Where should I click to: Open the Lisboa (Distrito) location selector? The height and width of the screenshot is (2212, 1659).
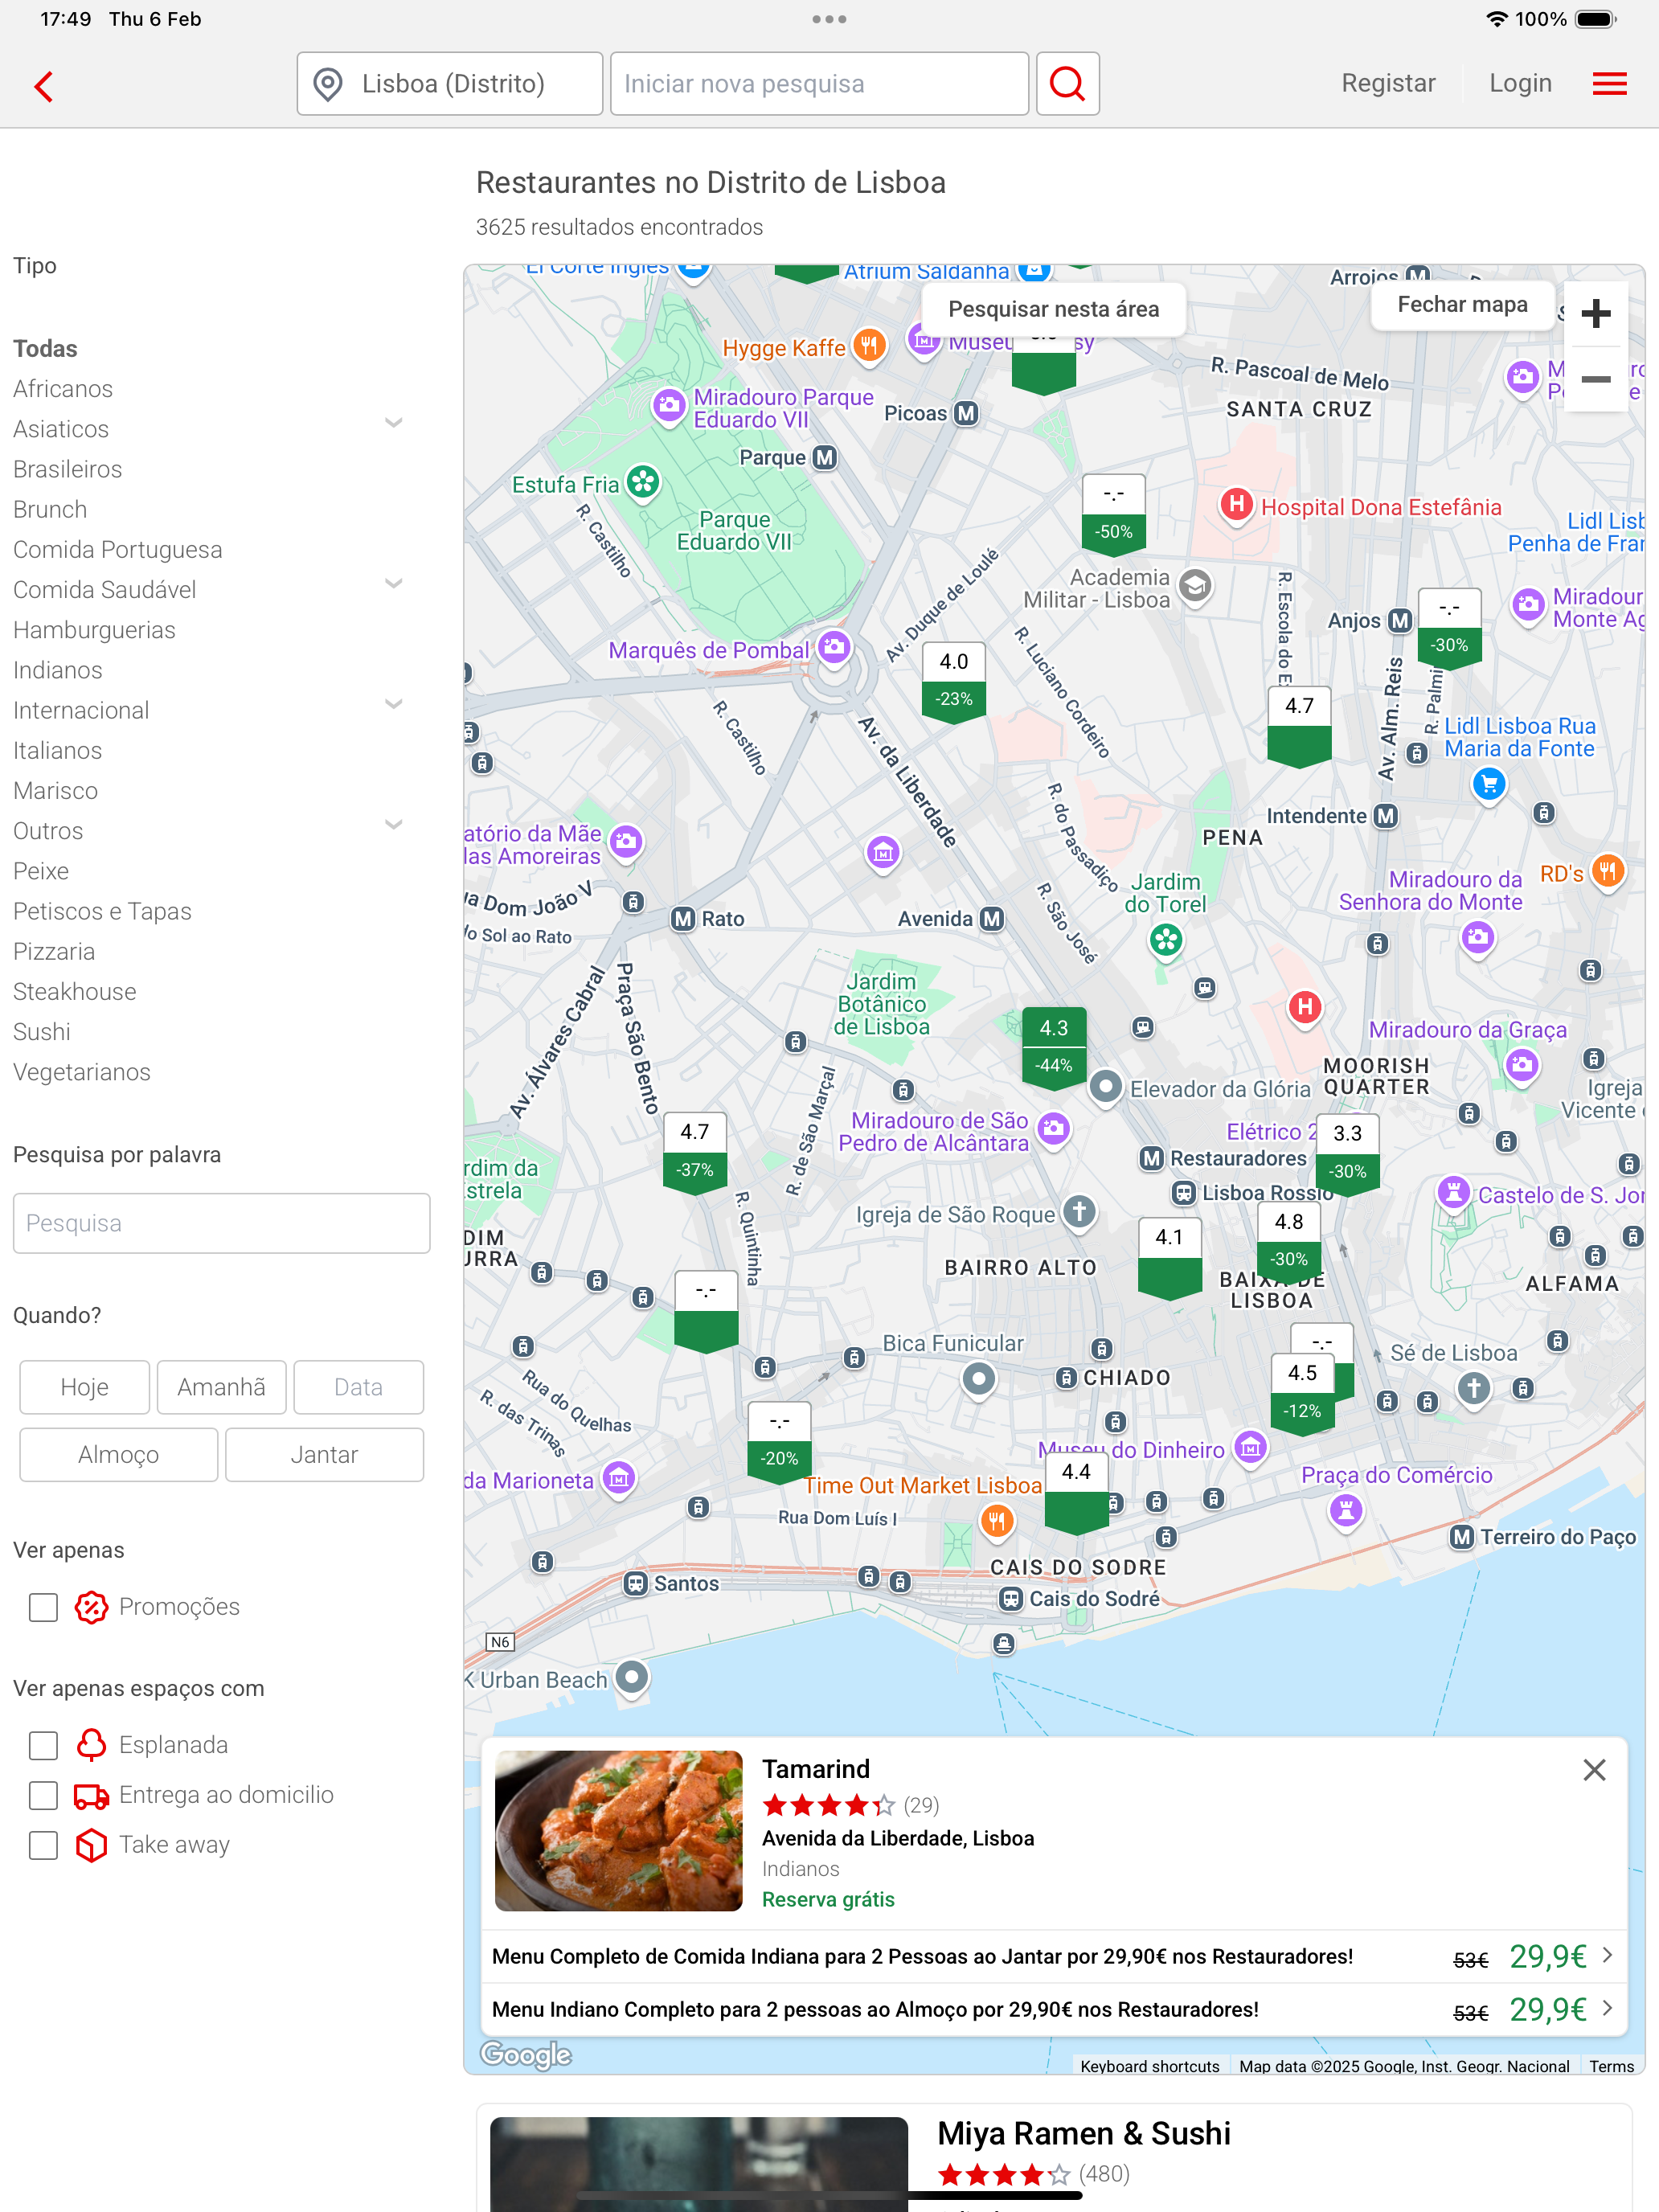pyautogui.click(x=449, y=84)
